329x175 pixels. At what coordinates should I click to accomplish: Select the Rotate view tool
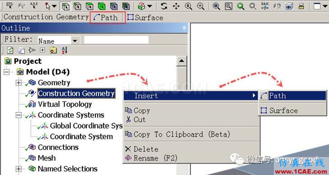(x=164, y=6)
